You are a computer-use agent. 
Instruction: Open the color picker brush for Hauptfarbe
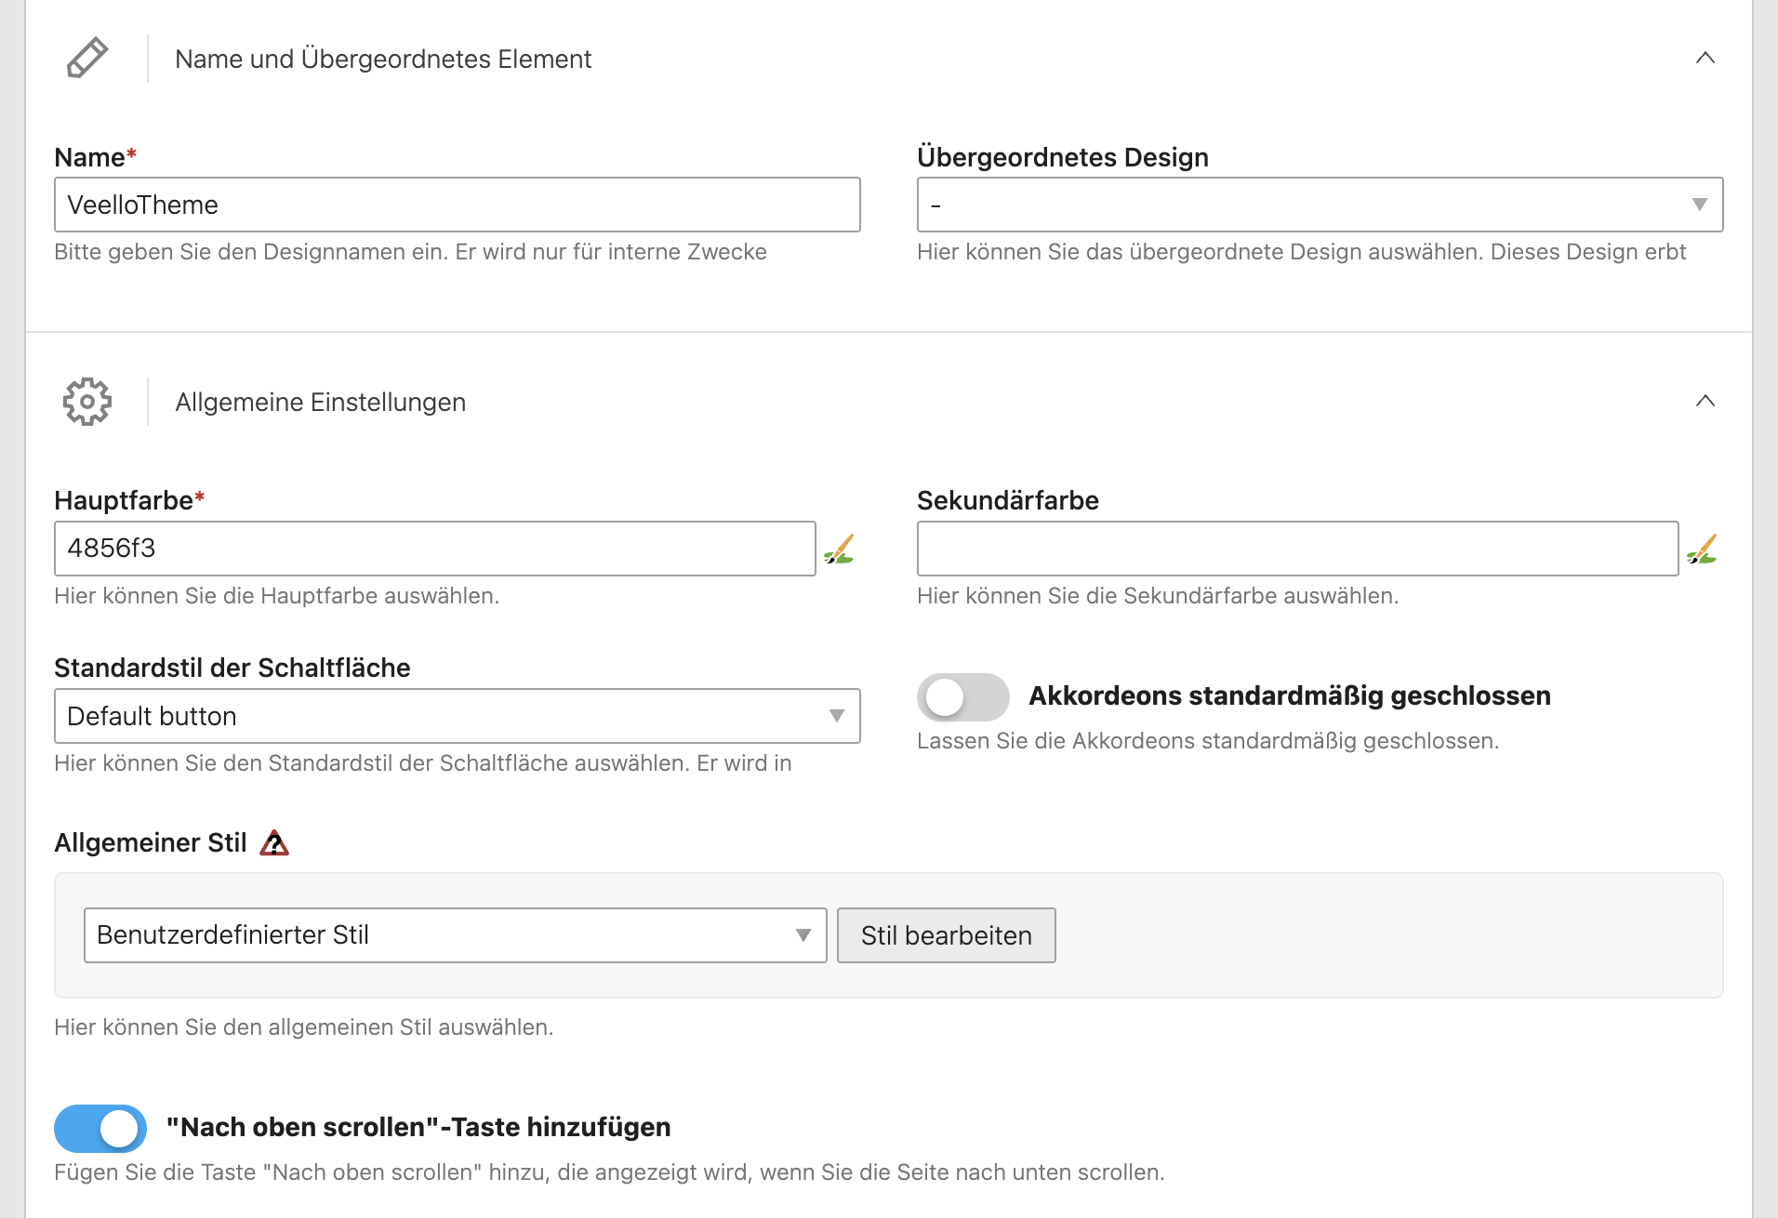pos(839,549)
